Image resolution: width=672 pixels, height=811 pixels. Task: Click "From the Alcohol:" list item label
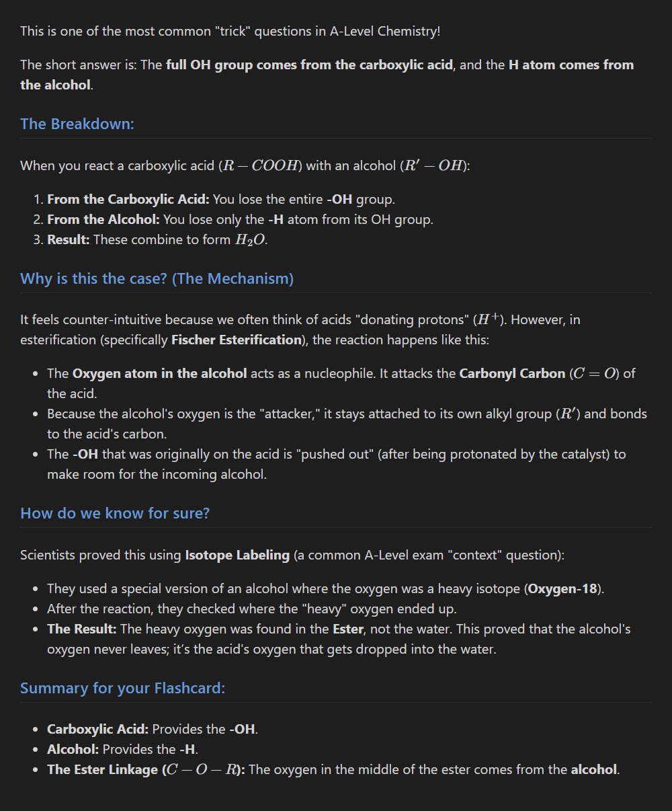click(x=103, y=220)
